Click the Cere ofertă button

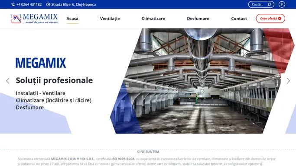[x=270, y=19]
